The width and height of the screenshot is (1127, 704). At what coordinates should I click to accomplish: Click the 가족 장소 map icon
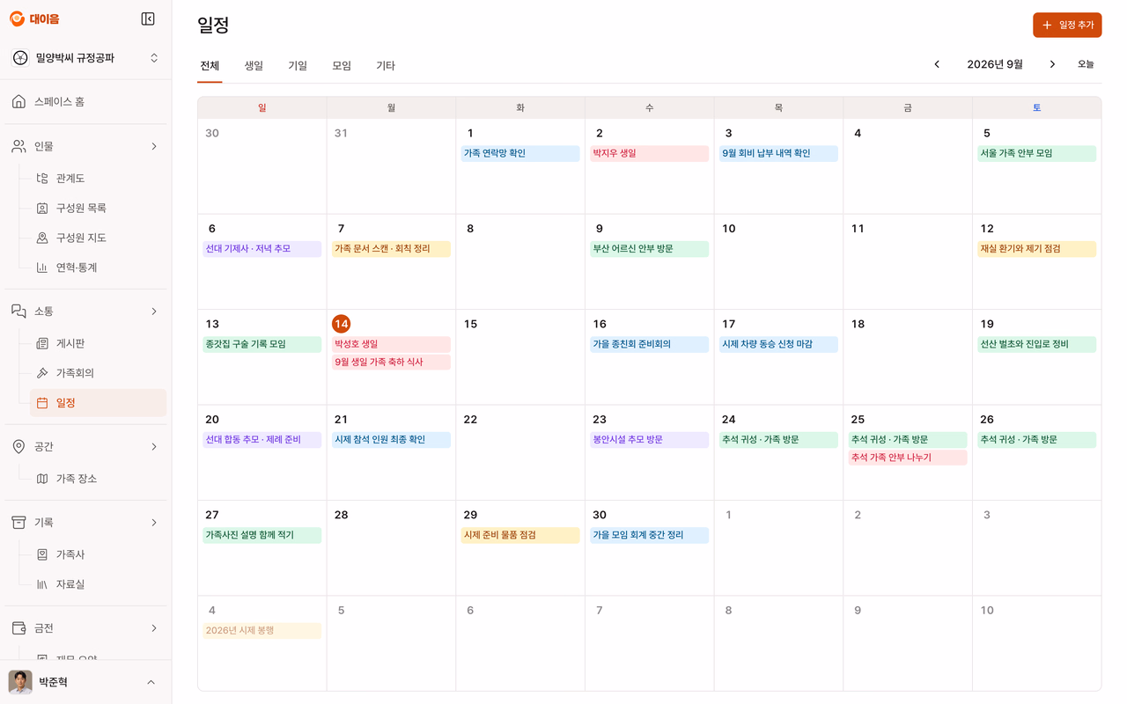[x=42, y=480]
